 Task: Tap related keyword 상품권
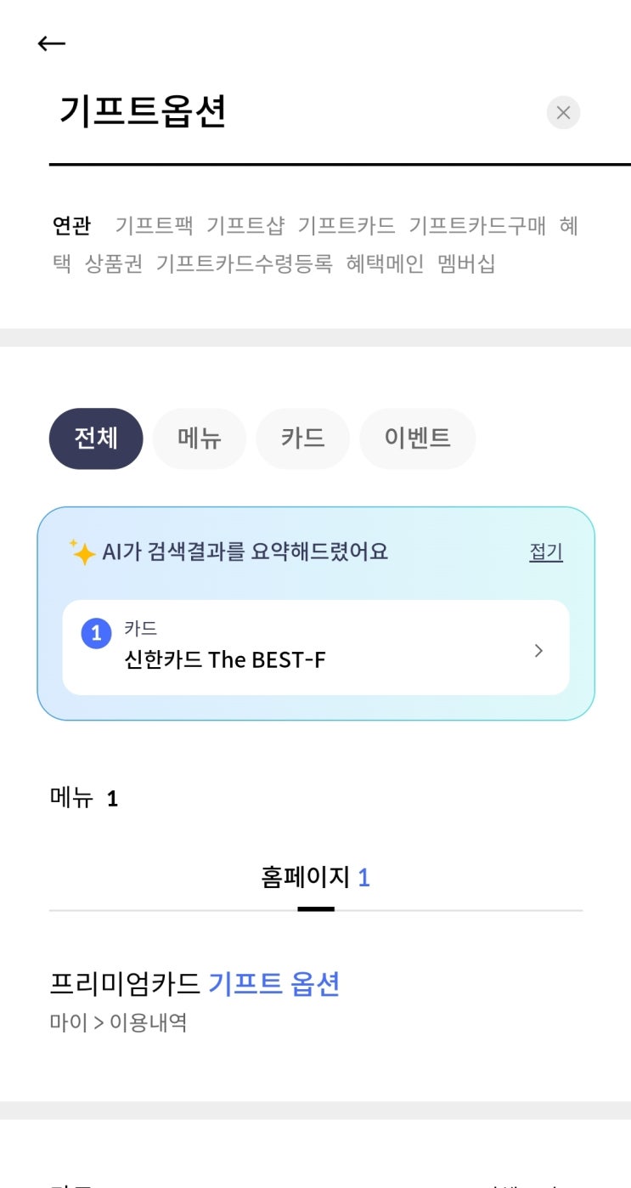pyautogui.click(x=114, y=263)
